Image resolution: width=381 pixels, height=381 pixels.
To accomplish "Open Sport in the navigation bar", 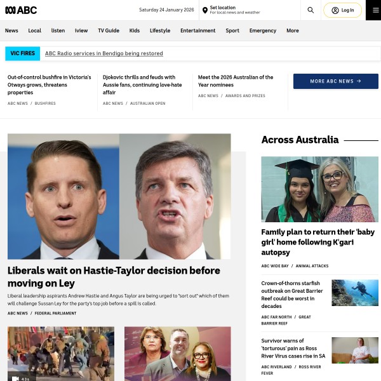I will pyautogui.click(x=232, y=30).
